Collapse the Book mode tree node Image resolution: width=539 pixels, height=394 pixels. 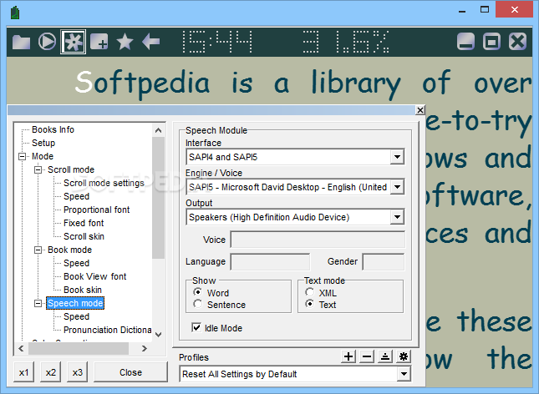pos(38,250)
